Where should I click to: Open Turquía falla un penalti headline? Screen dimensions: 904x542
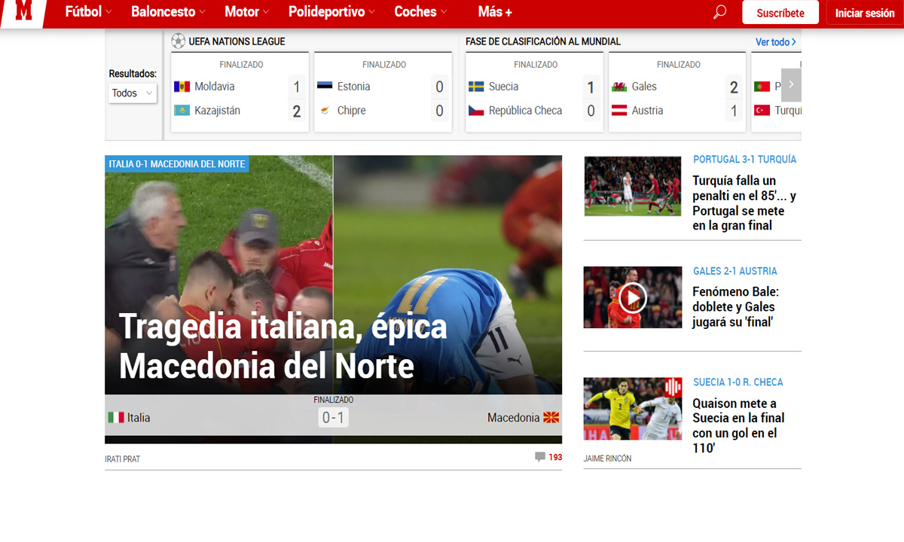pos(744,203)
